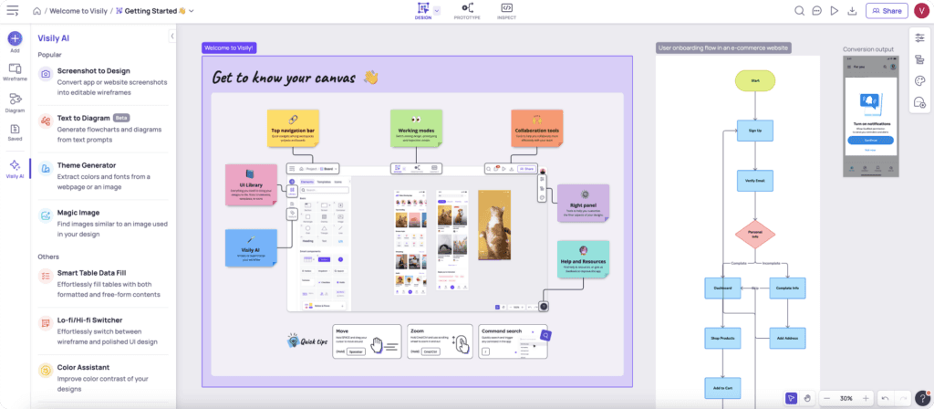Click the Screenshot to Design camera icon
This screenshot has width=934, height=409.
click(46, 74)
